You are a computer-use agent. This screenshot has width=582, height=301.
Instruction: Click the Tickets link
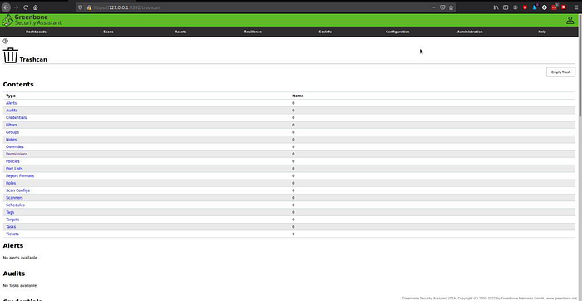(12, 234)
